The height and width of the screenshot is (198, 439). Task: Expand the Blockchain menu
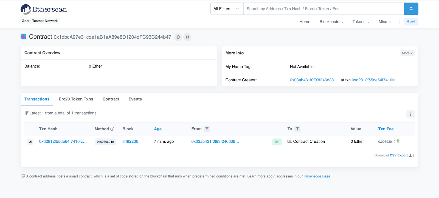[331, 22]
